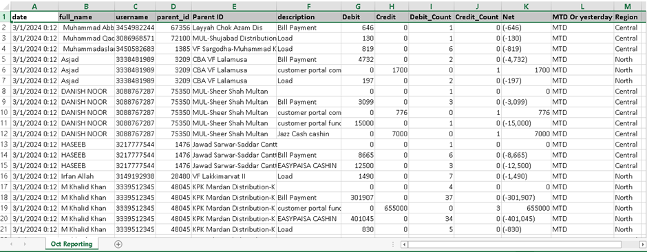
Task: Select column I header
Action: 431,6
